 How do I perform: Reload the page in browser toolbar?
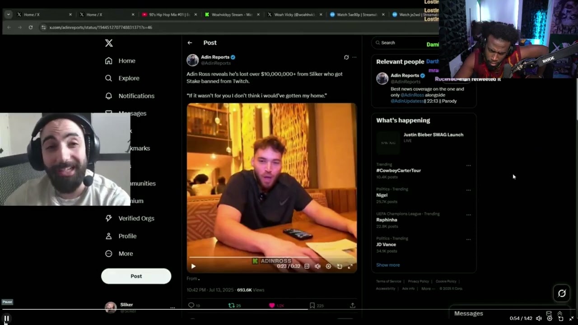[x=30, y=27]
